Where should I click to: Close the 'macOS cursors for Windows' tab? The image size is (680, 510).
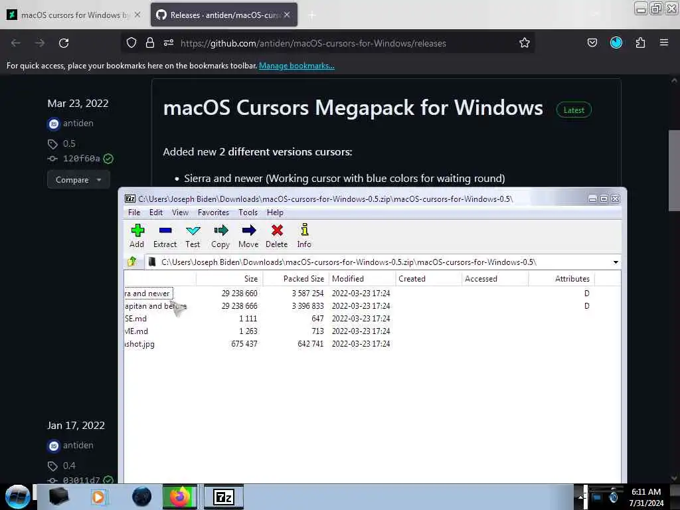[x=137, y=15]
